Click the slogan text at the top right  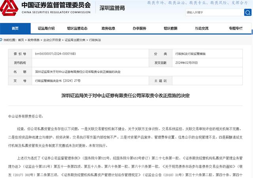[197, 3]
